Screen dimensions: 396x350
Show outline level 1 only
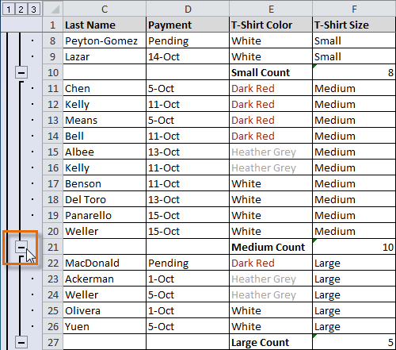9,10
